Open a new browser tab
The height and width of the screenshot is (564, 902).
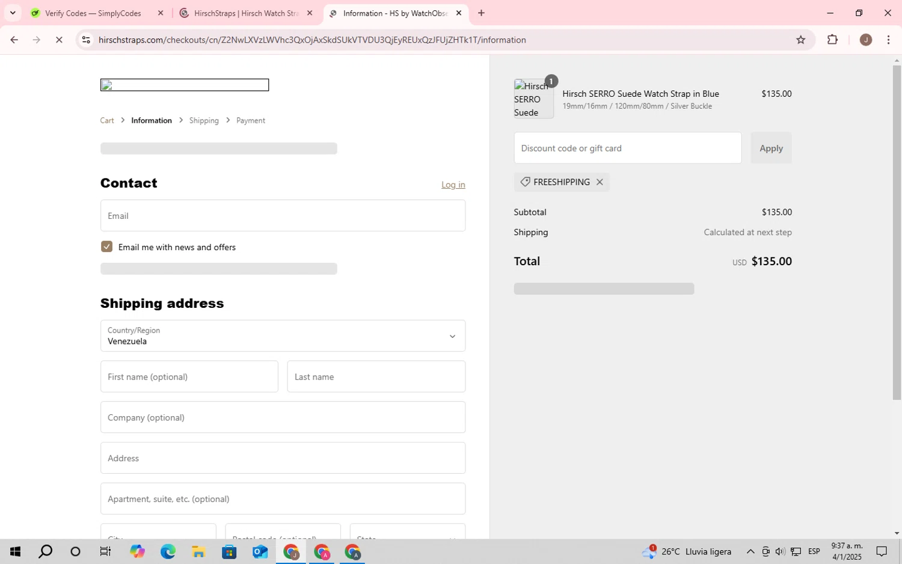click(x=481, y=13)
